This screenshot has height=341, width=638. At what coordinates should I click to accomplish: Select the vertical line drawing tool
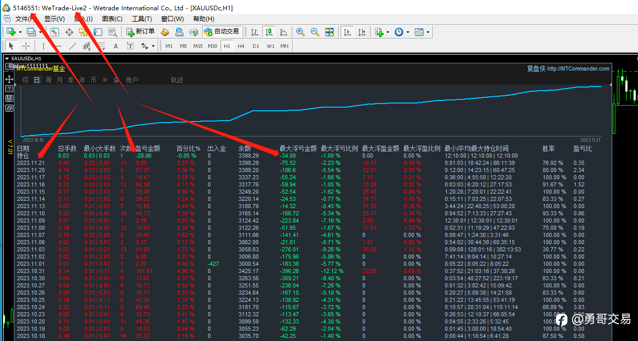tap(43, 46)
